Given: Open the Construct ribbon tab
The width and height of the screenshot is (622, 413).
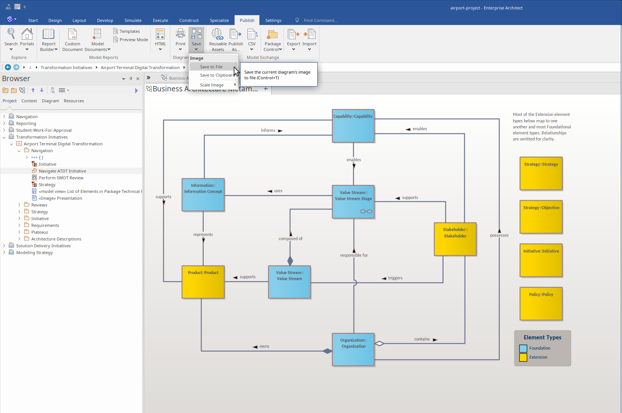Looking at the screenshot, I should coord(189,20).
